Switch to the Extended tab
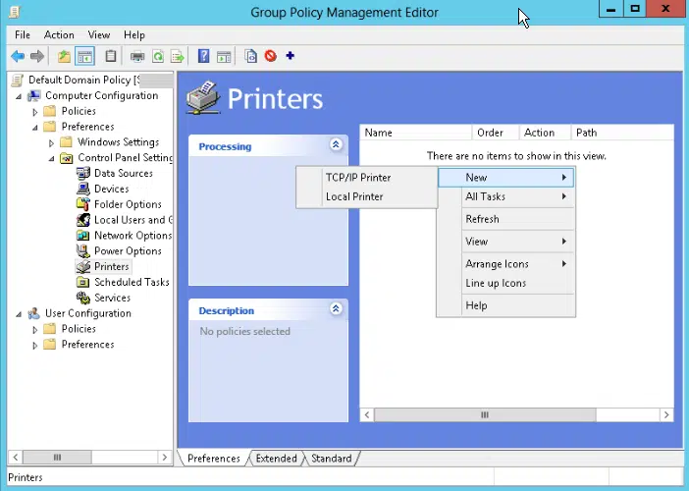Screen dimensions: 689x491 (276, 458)
